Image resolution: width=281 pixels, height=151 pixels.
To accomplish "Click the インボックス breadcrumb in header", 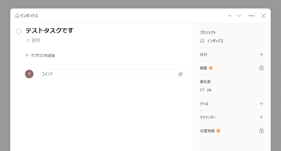I will pos(27,16).
